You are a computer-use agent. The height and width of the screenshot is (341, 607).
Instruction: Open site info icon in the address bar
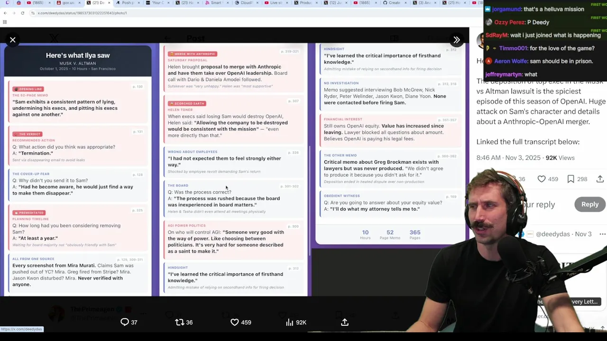(33, 13)
